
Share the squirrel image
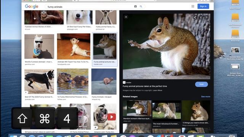195,18
